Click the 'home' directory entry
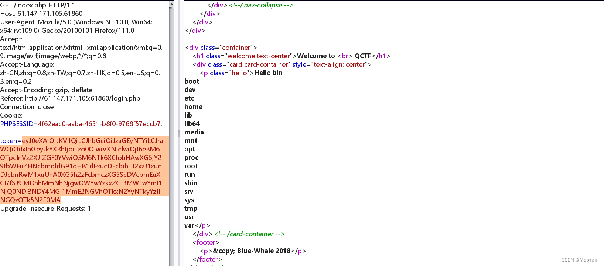 193,107
